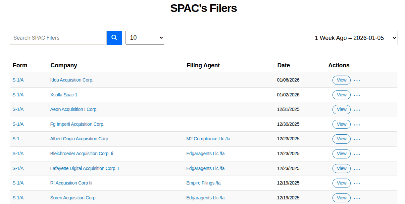Click the magnifying glass search button
Image resolution: width=405 pixels, height=204 pixels.
point(114,38)
